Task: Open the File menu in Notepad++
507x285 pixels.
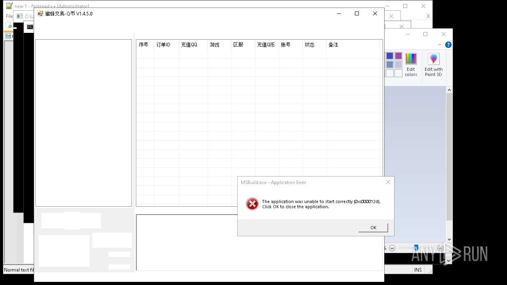Action: click(x=9, y=16)
